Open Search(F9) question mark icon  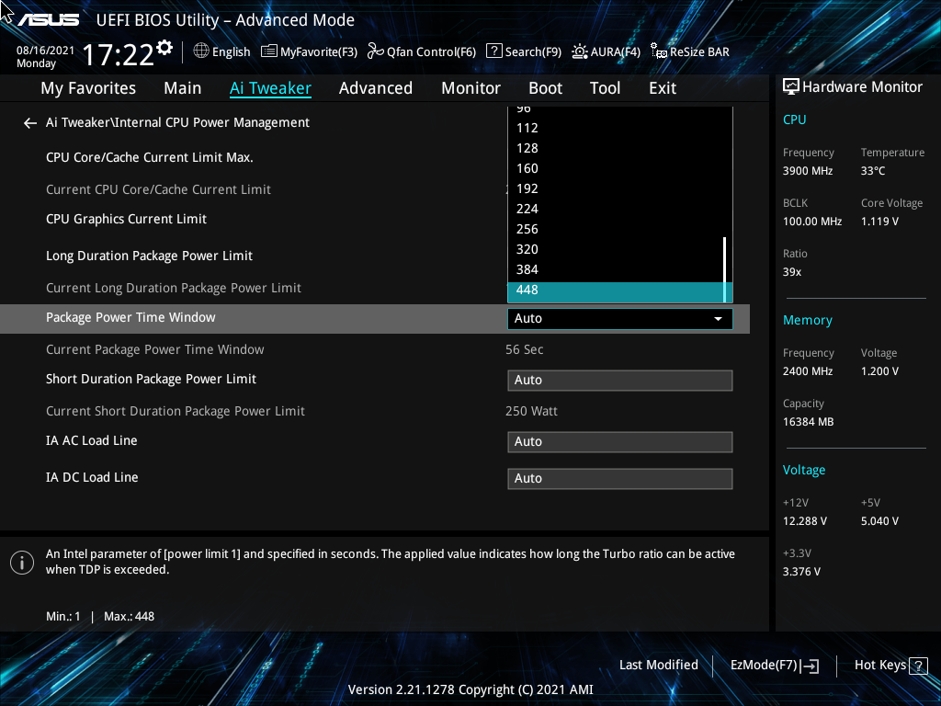(x=493, y=51)
